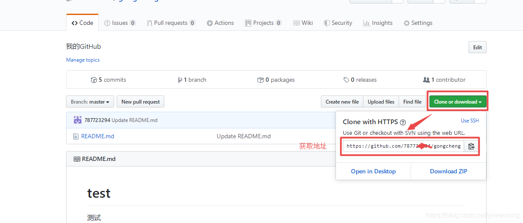Open the Update README.md commit message in file row

(x=244, y=136)
